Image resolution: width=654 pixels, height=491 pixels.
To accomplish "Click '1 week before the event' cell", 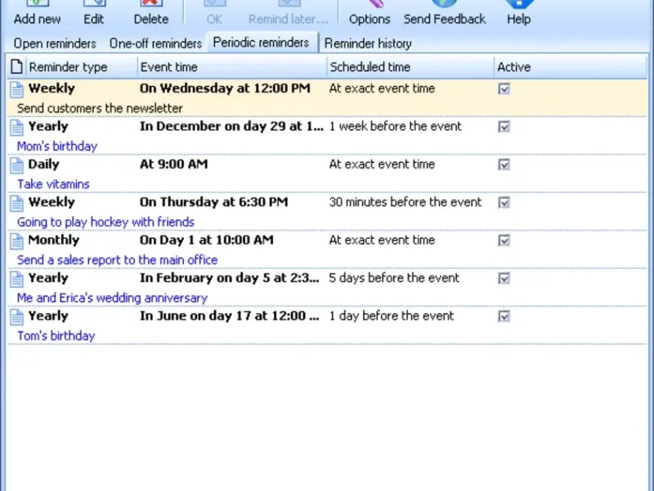I will 395,127.
